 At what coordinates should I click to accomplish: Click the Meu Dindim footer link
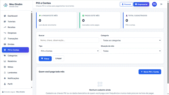click(21, 92)
